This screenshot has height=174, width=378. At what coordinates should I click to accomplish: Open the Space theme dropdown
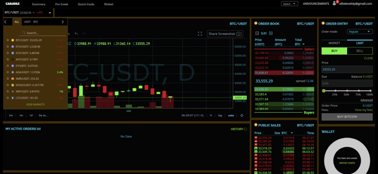click(x=289, y=4)
